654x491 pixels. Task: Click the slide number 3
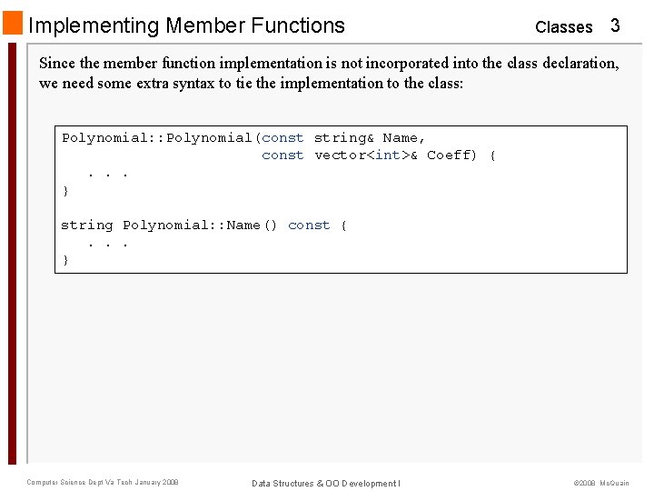(x=615, y=25)
